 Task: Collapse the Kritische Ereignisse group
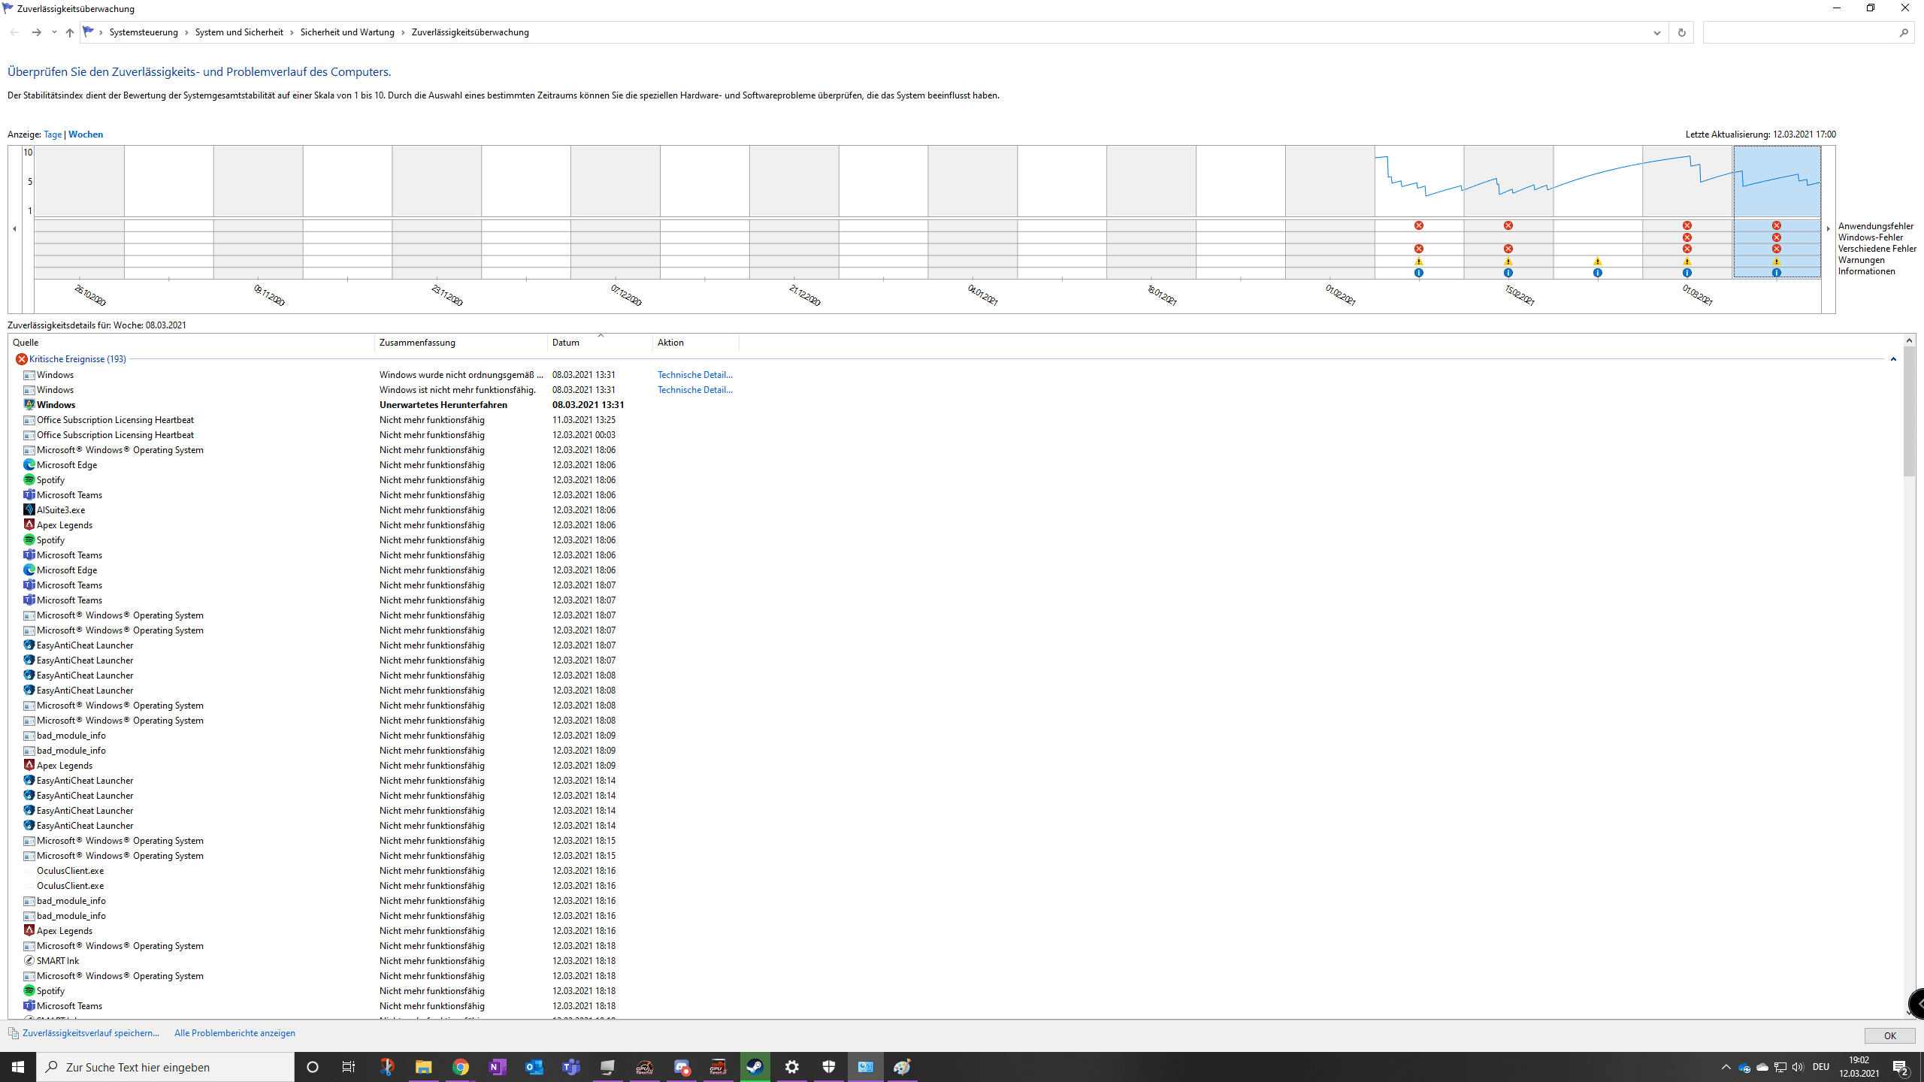tap(1893, 359)
